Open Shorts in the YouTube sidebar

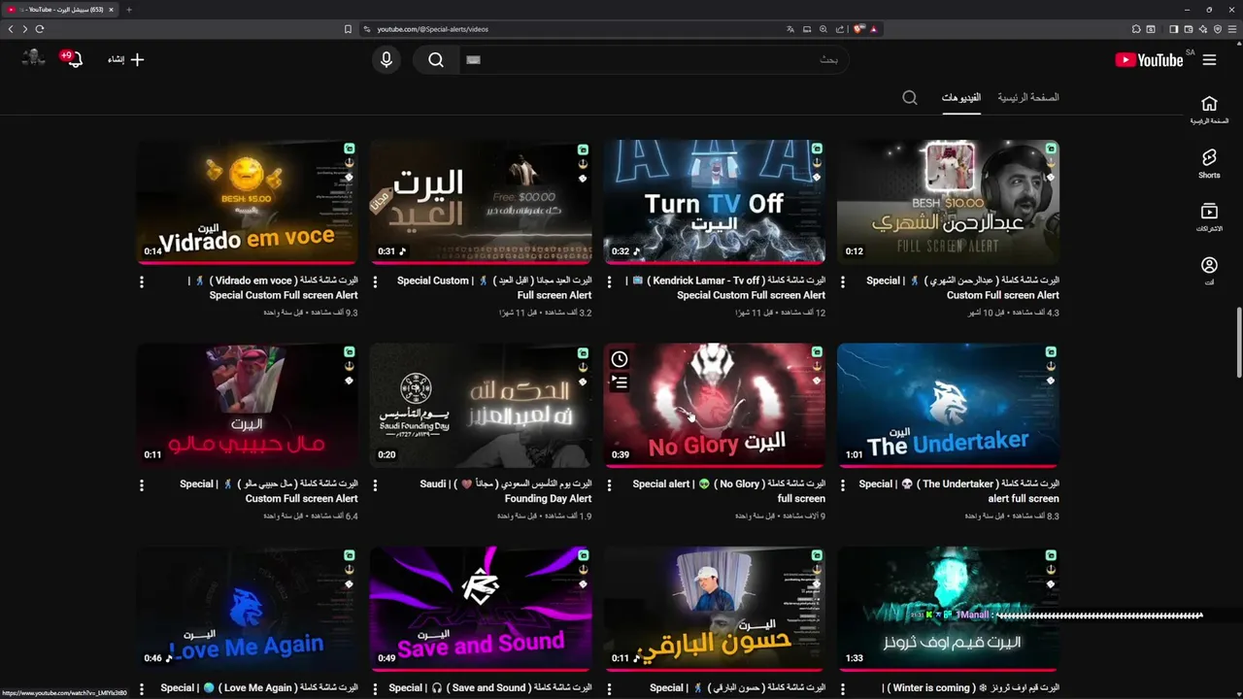[x=1209, y=163]
